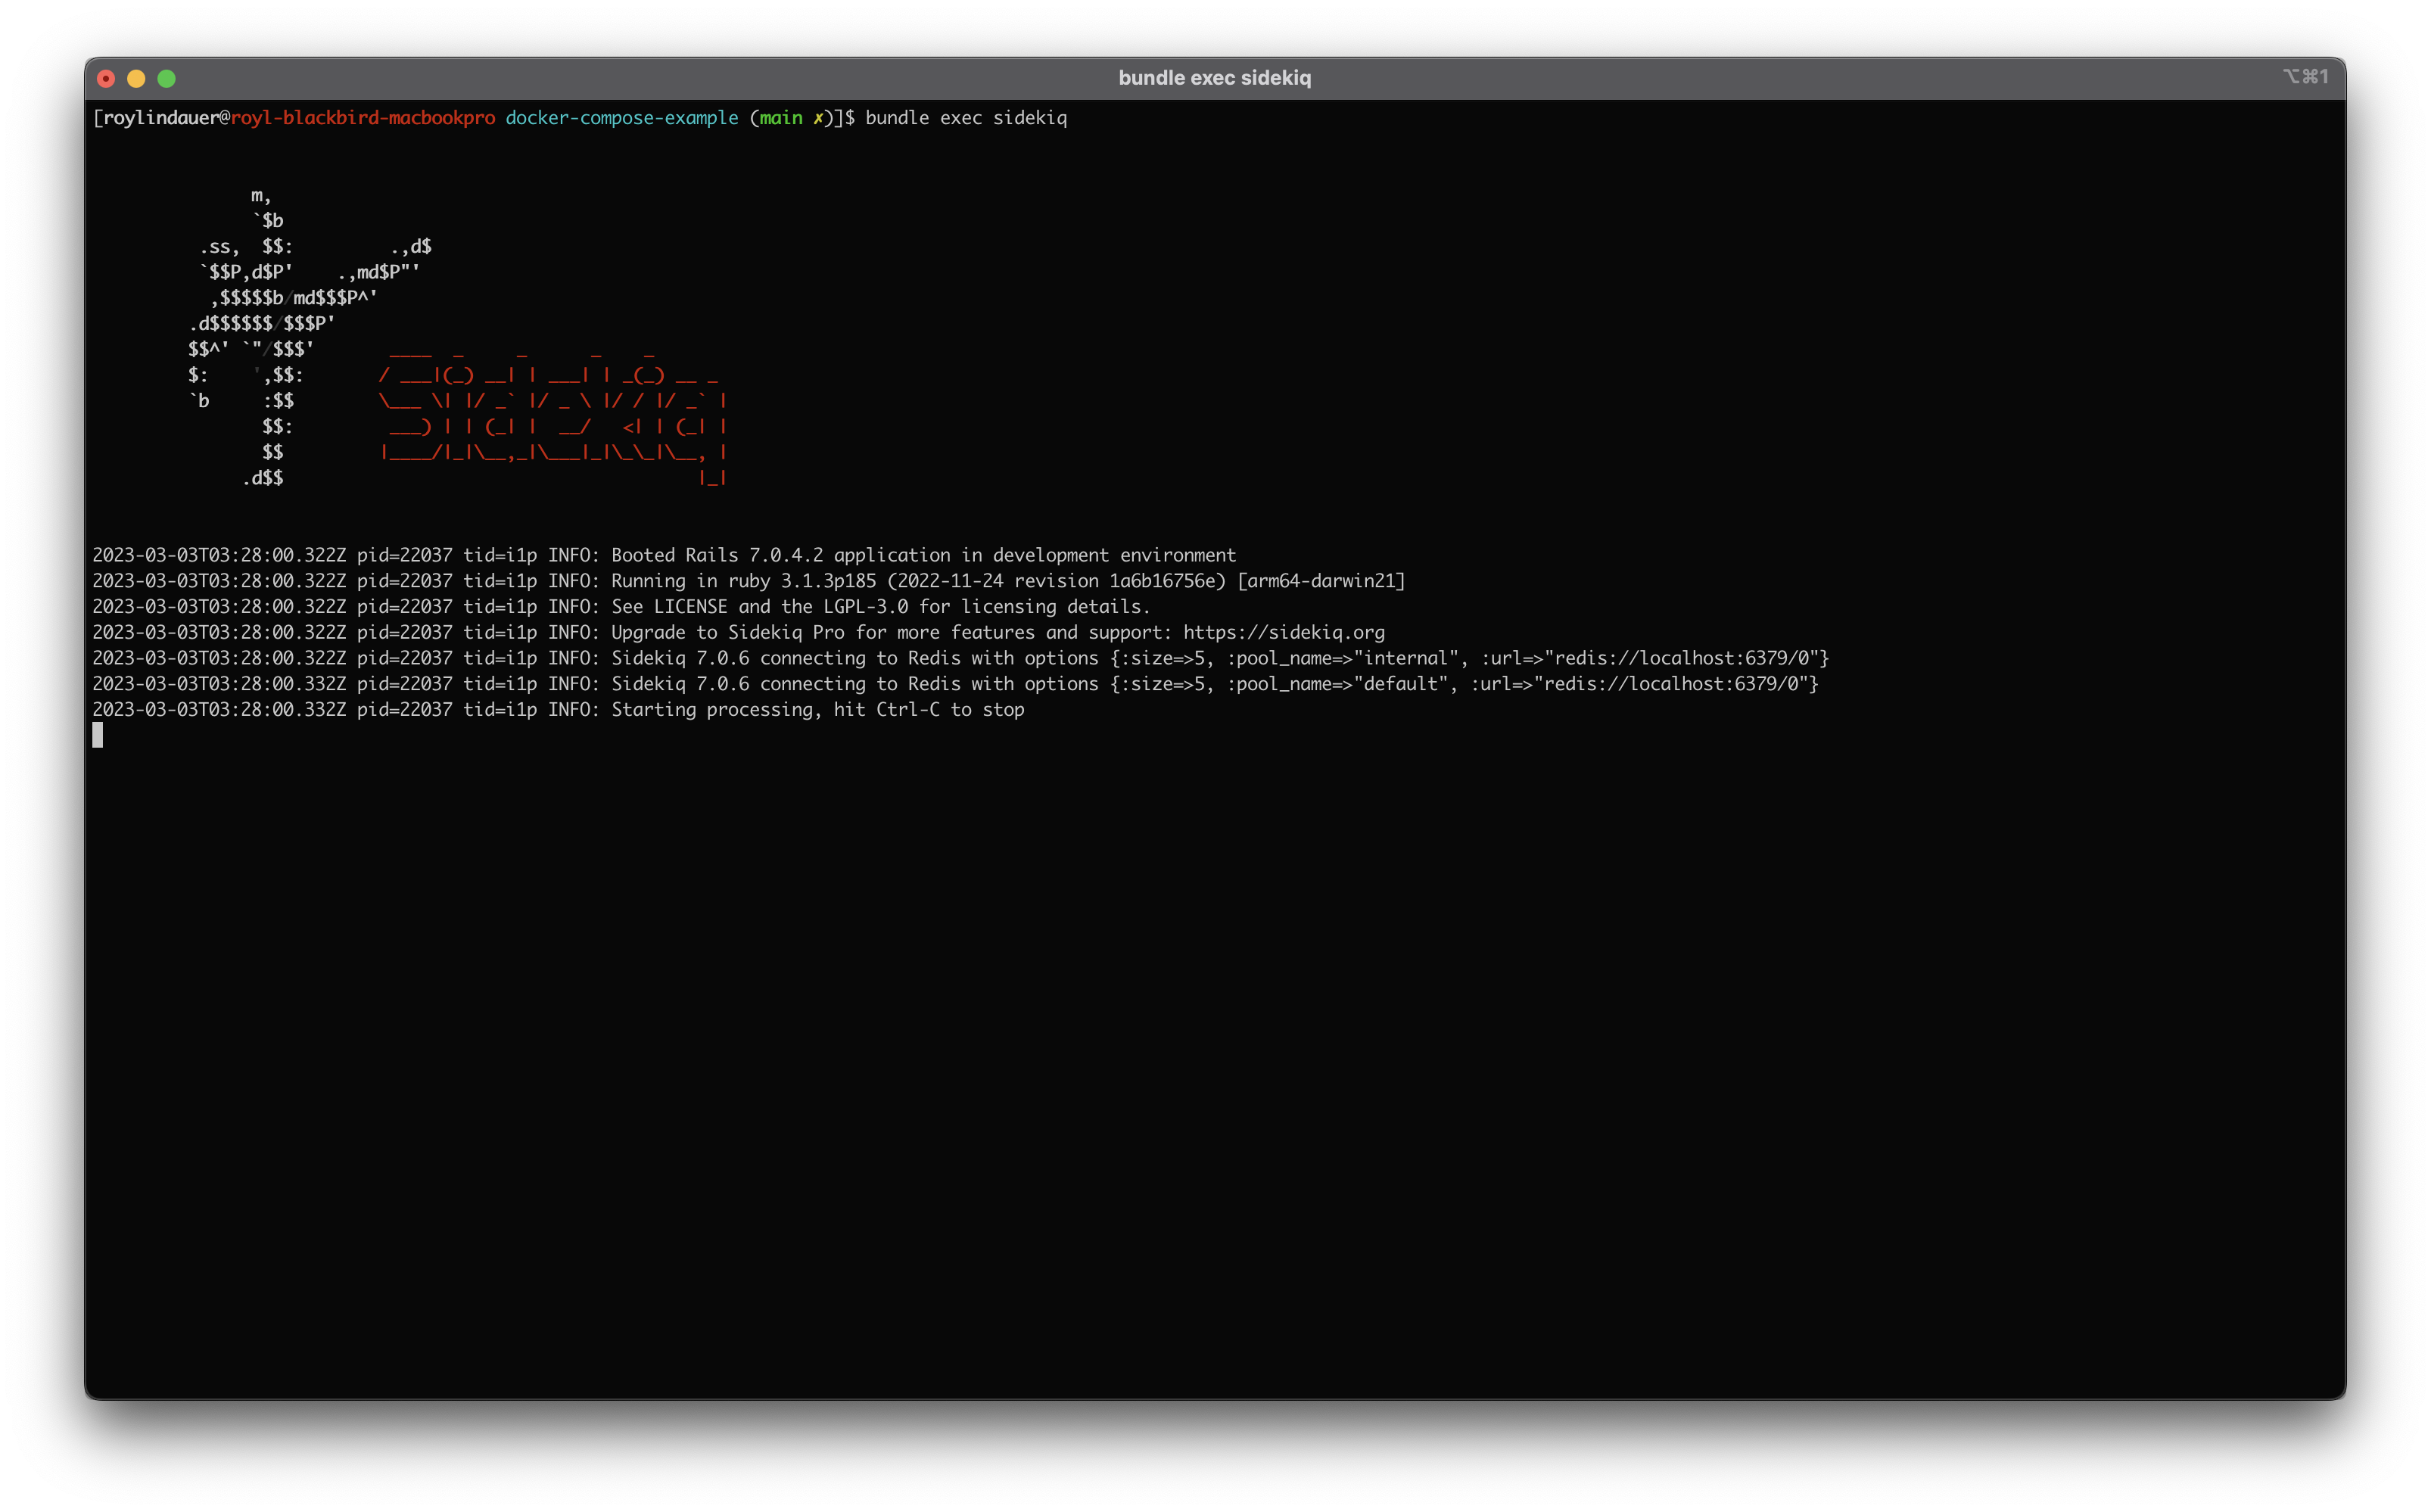Click the red close window button
2431x1512 pixels.
coord(106,78)
